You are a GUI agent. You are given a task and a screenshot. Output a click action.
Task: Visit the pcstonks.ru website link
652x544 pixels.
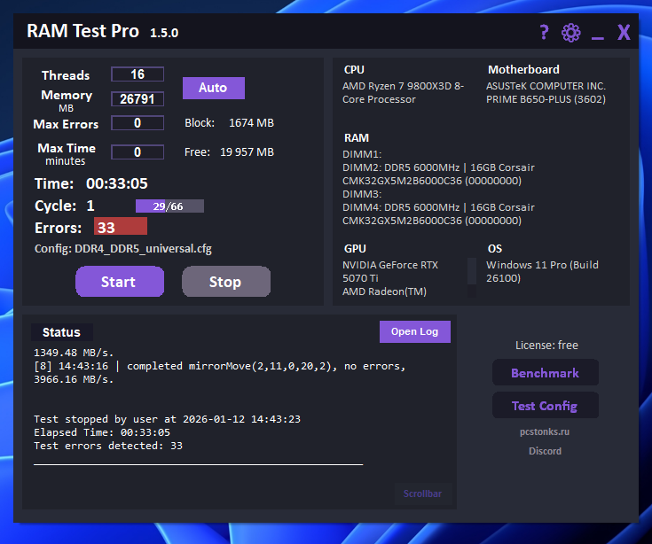coord(545,432)
